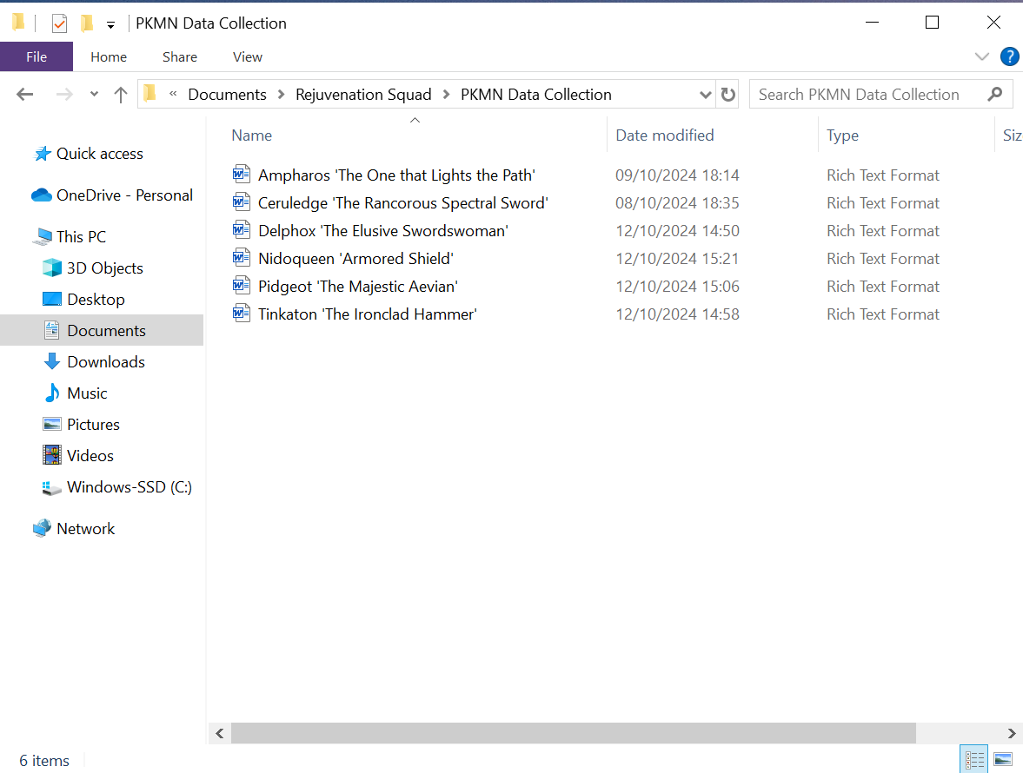Click the Tinkaton file's document icon
1023x773 pixels.
tap(242, 313)
